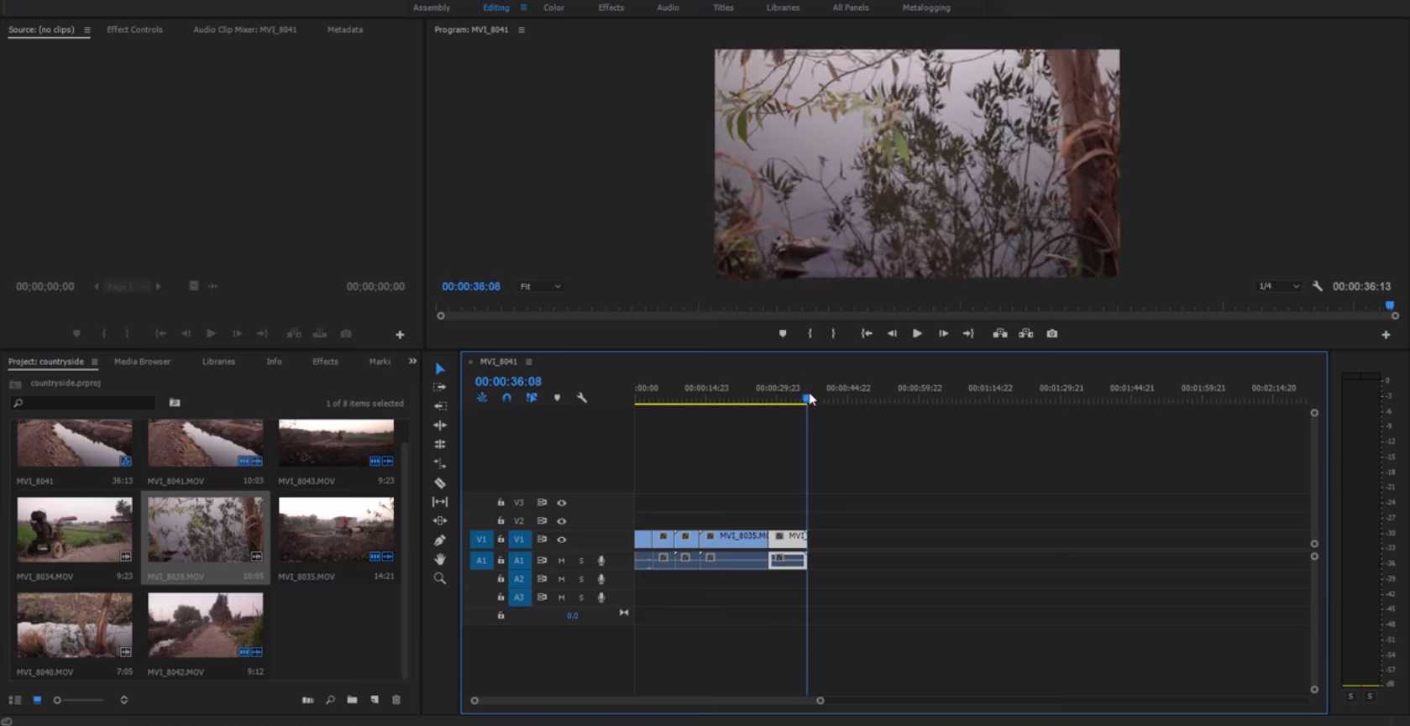
Task: Click the timeline playhead marker
Action: tap(806, 399)
